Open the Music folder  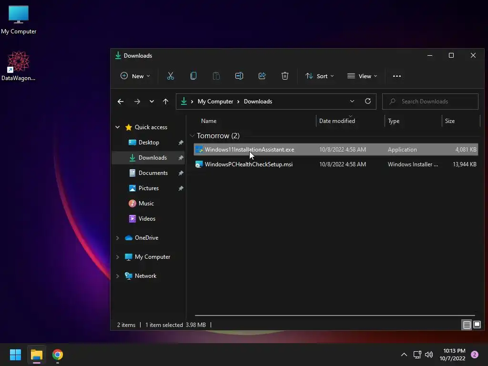146,203
